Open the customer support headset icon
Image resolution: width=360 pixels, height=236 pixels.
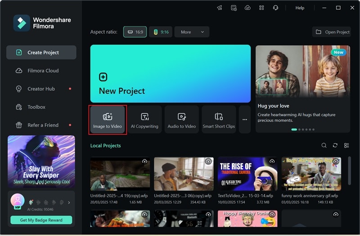point(275,8)
